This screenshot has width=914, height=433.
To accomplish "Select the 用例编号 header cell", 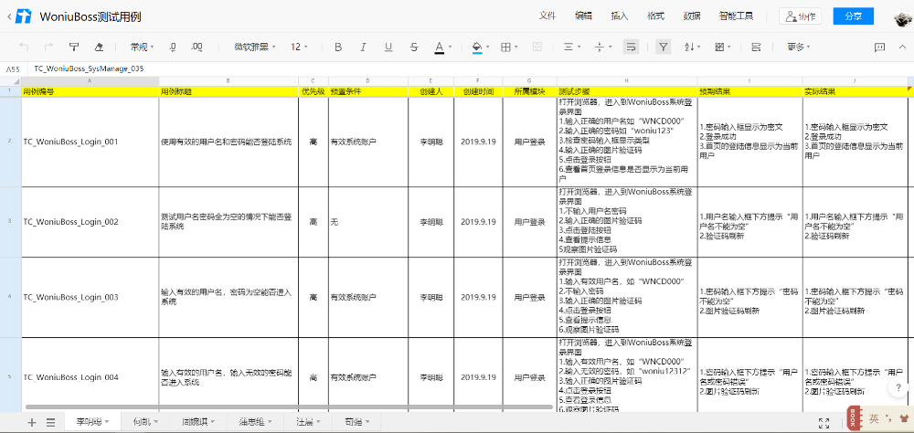I will click(90, 91).
